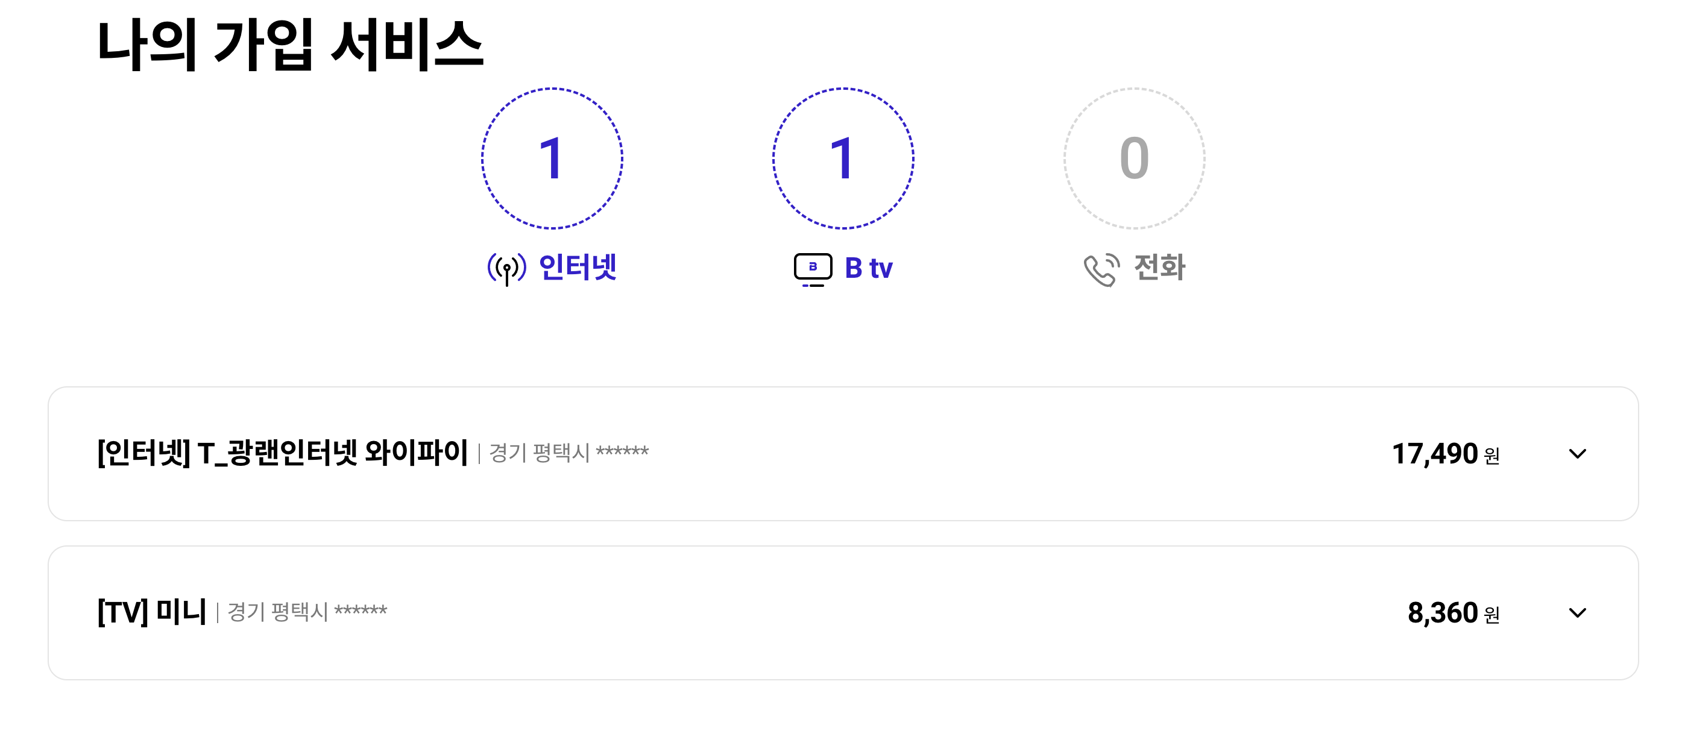Select the 전화 circle showing count 0

point(1134,158)
